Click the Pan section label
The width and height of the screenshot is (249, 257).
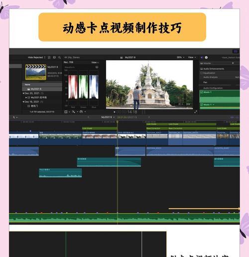(x=205, y=82)
